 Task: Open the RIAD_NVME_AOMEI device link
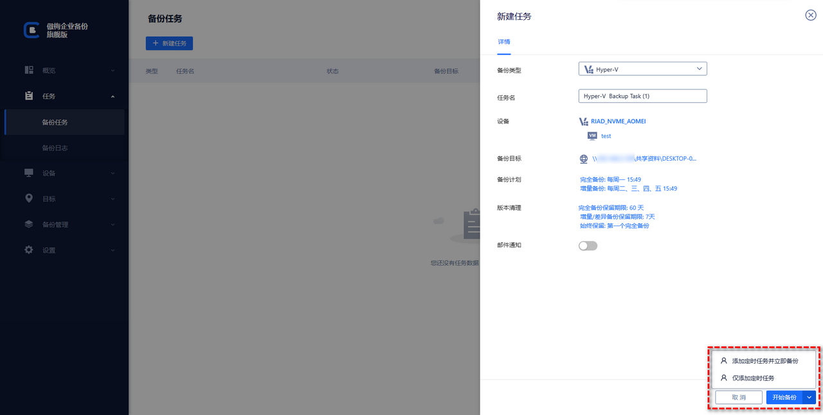point(618,121)
